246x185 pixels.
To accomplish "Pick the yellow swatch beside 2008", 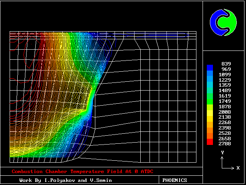I will [x=209, y=112].
